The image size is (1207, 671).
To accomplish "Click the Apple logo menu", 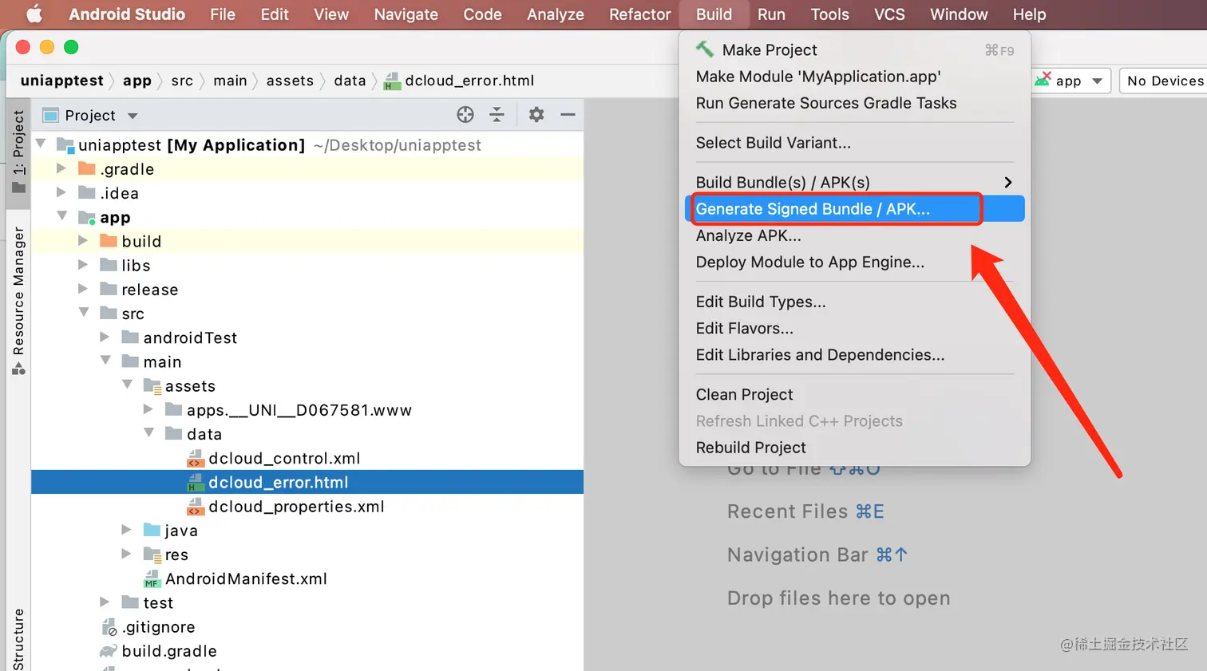I will pyautogui.click(x=34, y=14).
